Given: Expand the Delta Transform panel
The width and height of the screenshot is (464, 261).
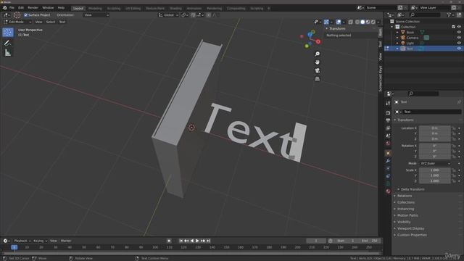Looking at the screenshot, I should click(413, 189).
